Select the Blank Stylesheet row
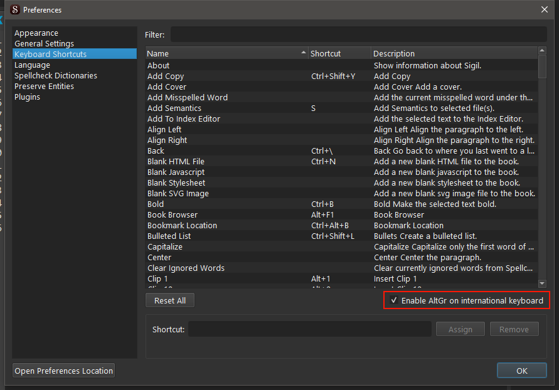 pos(341,183)
